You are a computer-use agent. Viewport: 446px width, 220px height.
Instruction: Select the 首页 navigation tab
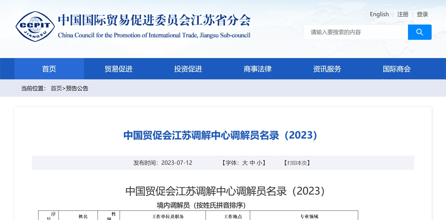pyautogui.click(x=49, y=69)
